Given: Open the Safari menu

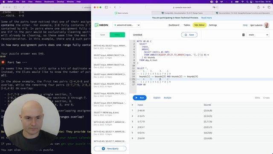Looking at the screenshot, I should pos(10,2).
